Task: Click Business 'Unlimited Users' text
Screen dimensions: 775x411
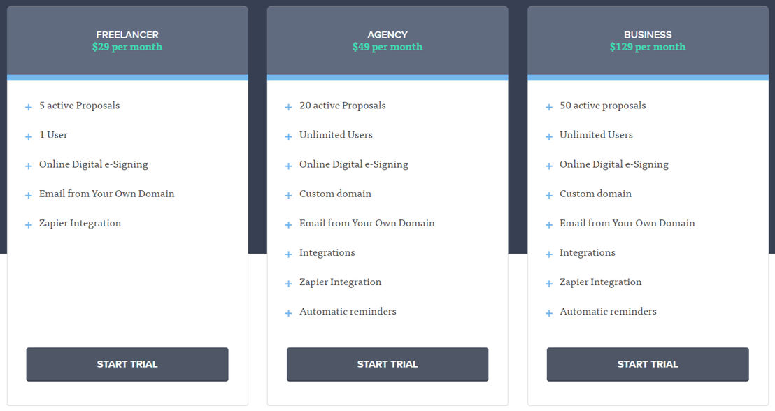Action: (596, 135)
